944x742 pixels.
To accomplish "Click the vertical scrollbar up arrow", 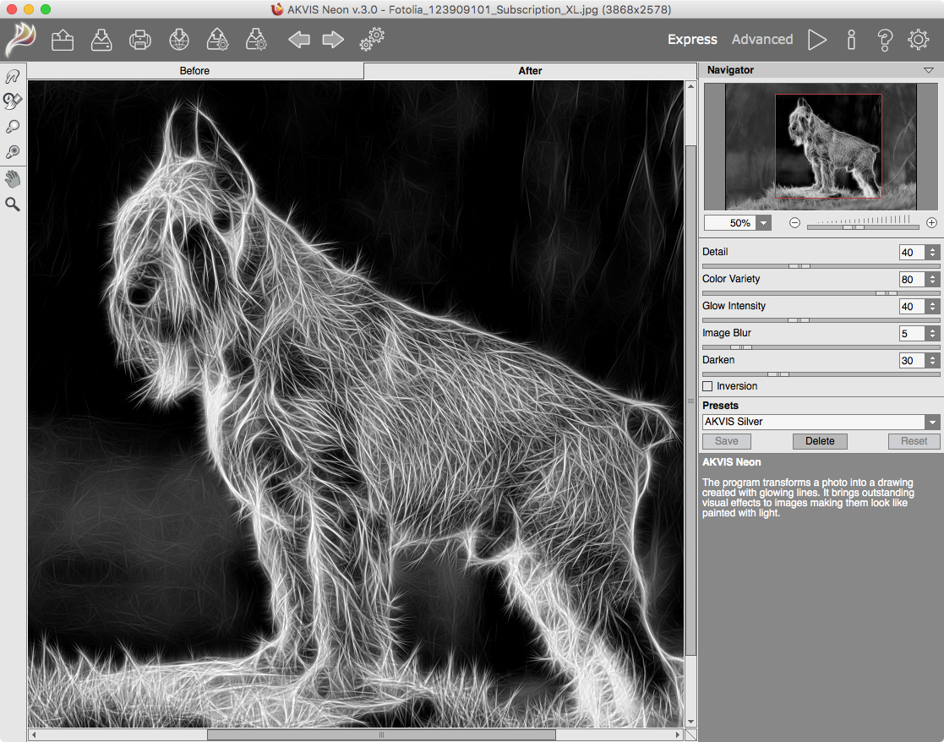I will [690, 87].
